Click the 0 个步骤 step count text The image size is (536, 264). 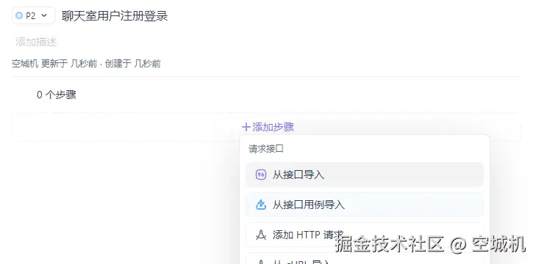[x=57, y=95]
